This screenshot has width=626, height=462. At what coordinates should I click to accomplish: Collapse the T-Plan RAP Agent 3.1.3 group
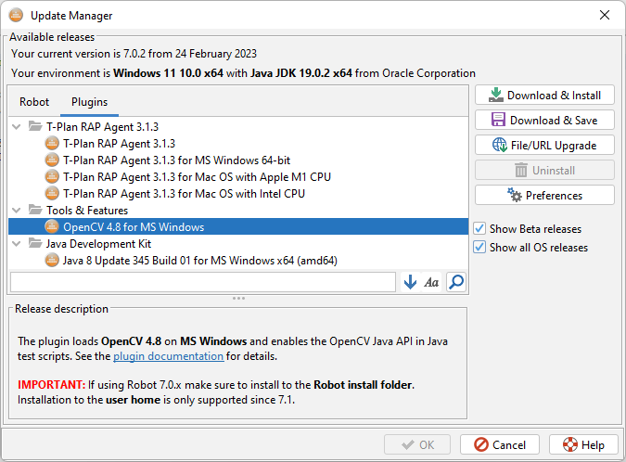17,127
